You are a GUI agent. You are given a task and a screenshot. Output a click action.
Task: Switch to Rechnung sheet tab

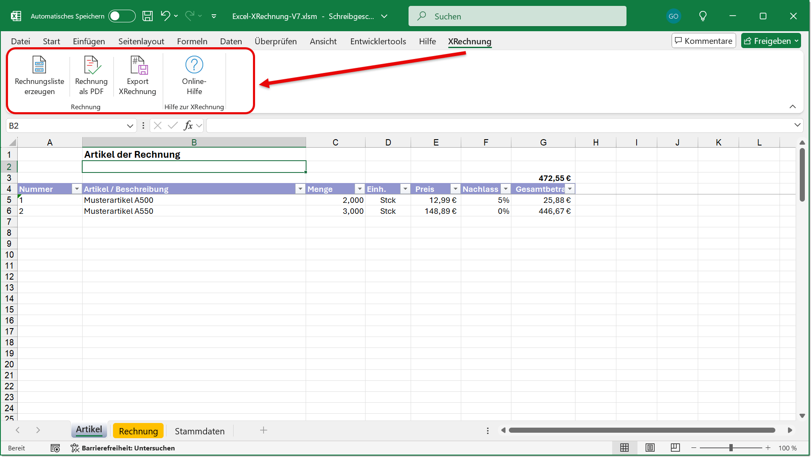click(x=138, y=431)
